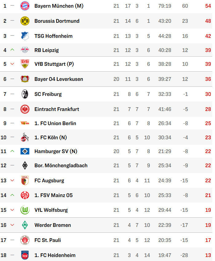The height and width of the screenshot is (261, 215).
Task: Click the Bayer 04 Leverkusen logo
Action: pyautogui.click(x=25, y=79)
